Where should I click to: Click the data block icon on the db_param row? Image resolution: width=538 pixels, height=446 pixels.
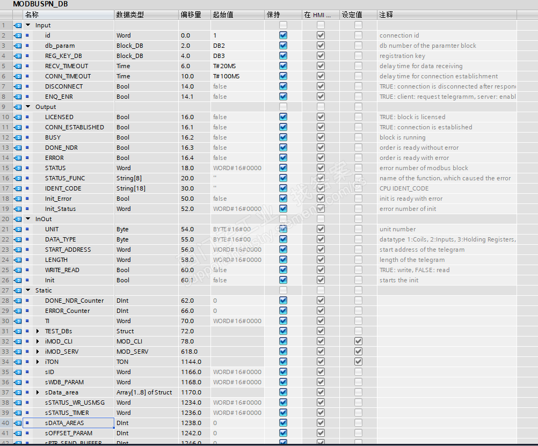point(18,46)
